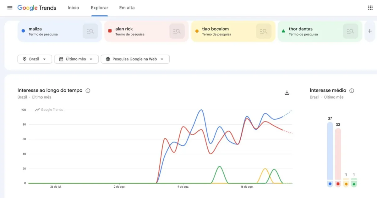Click the search icon on thor dantas card

(351, 31)
